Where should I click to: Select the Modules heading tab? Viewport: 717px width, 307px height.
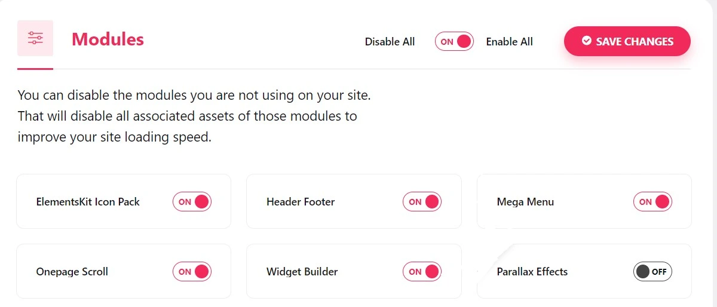108,39
